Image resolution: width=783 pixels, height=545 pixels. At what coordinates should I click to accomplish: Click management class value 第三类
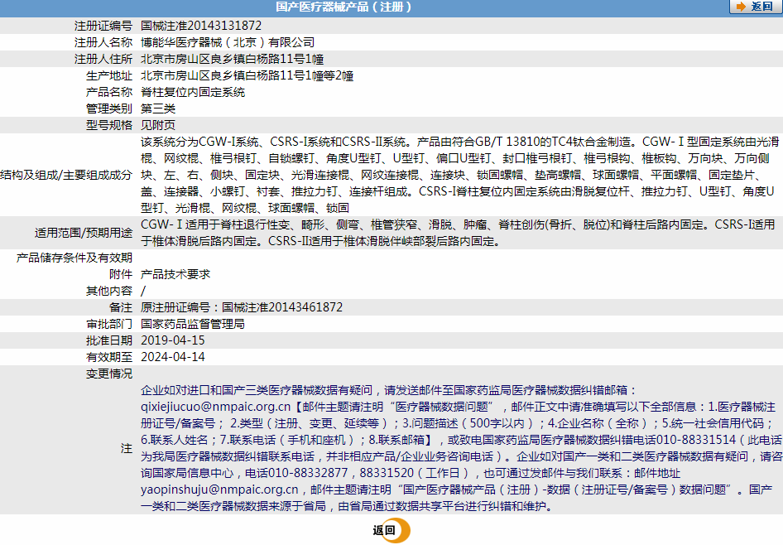point(158,109)
